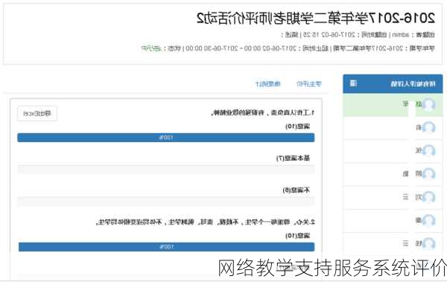Image resolution: width=447 pixels, height=282 pixels.
Task: Click the avatar beside the name 刘
Action: point(428,197)
